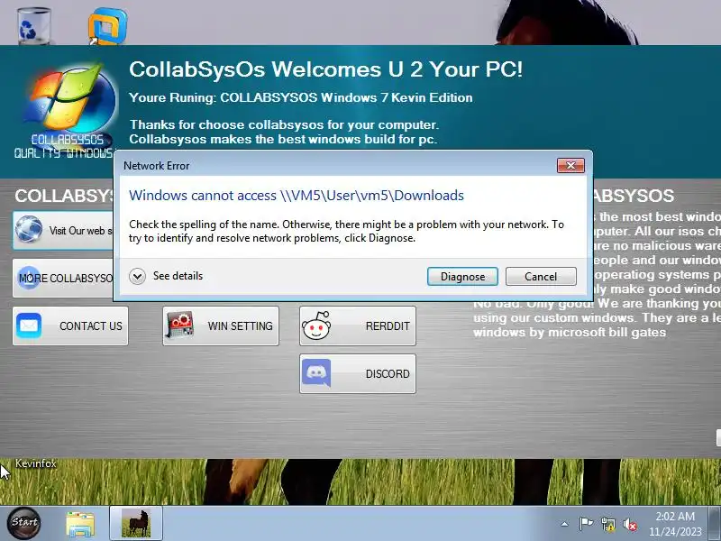Open the DISCORD button
Viewport: 721px width, 541px height.
(358, 373)
